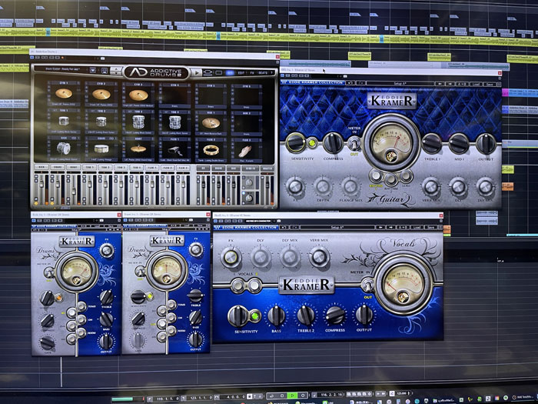Click the Output knob on Kramer Guitar
538x404 pixels.
(486, 144)
